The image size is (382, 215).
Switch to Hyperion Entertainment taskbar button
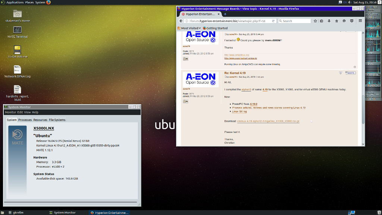109,212
